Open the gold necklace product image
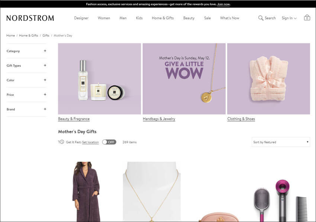 pos(152,192)
